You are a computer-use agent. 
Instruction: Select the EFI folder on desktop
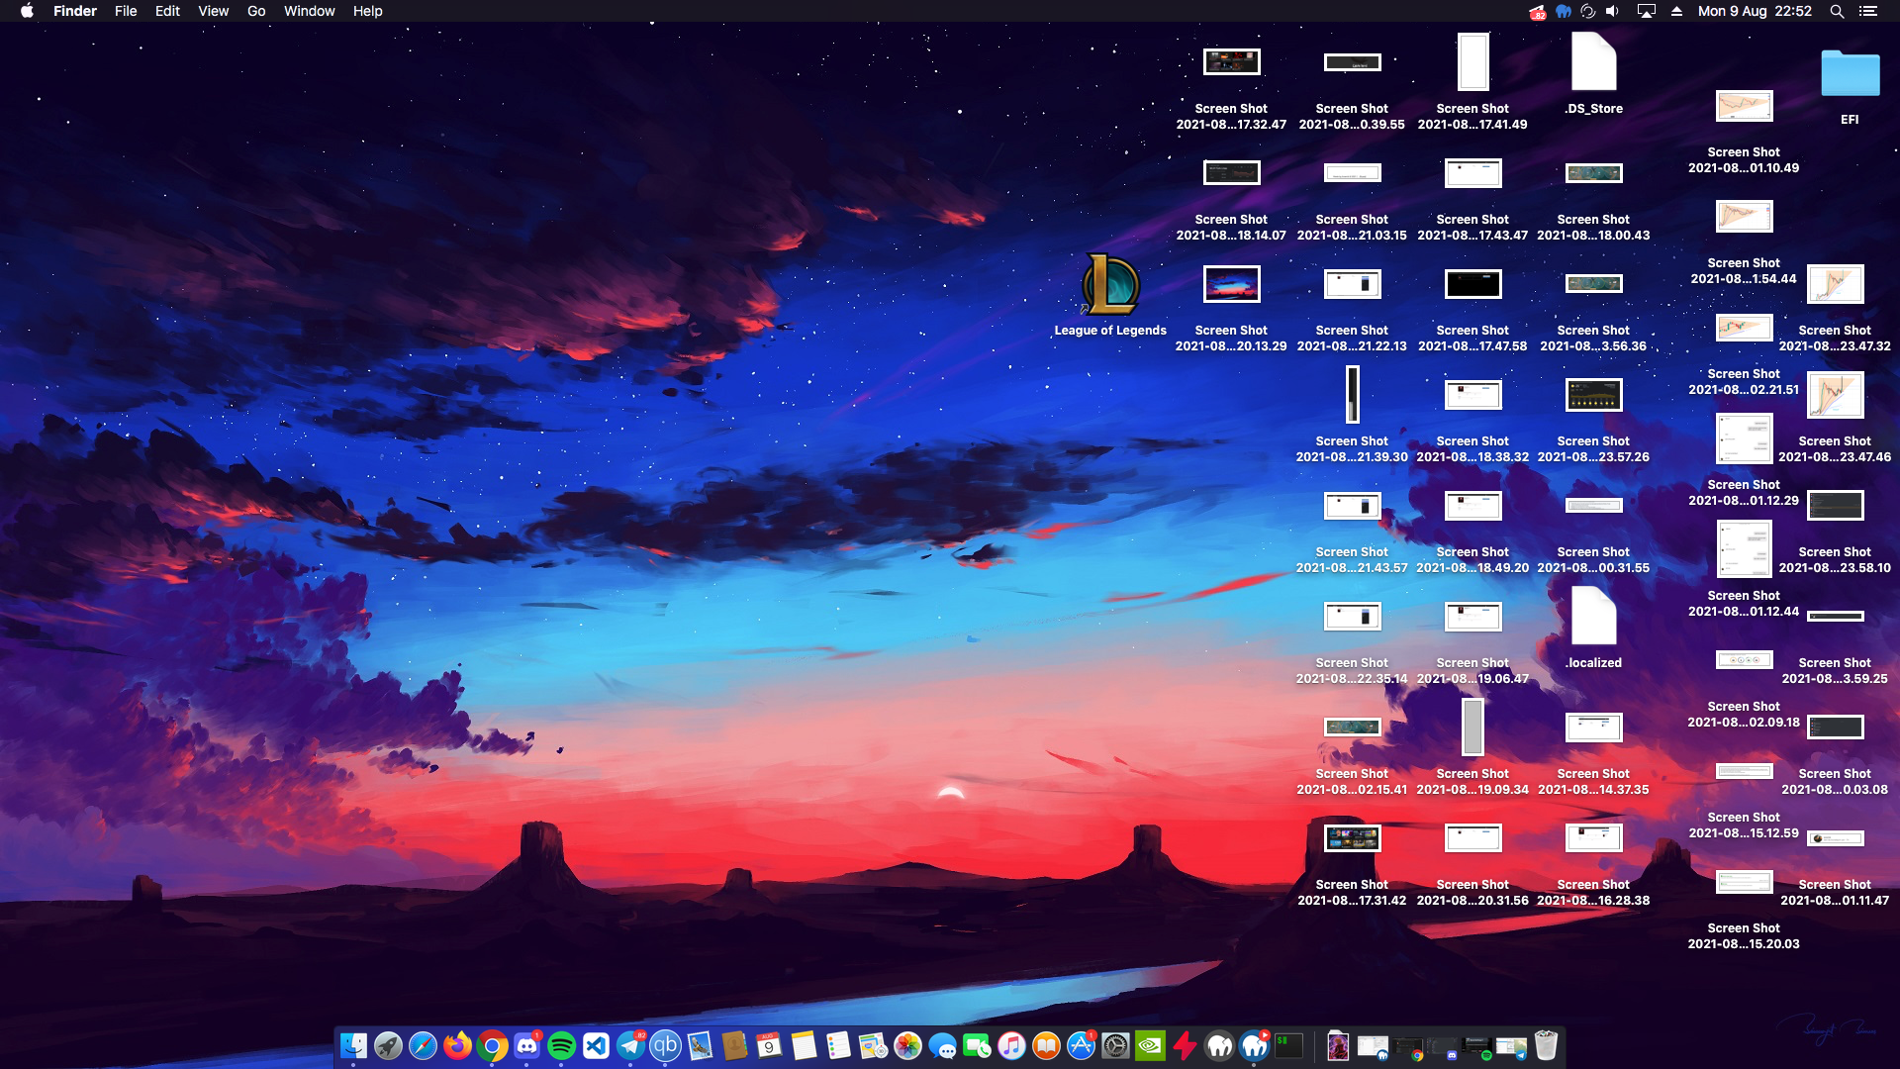pyautogui.click(x=1850, y=74)
